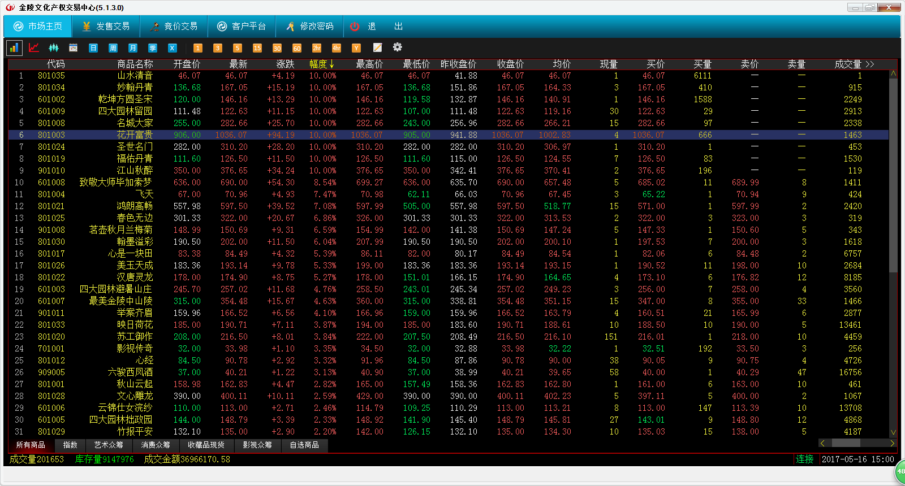Select row 山水清音 801035
905x486 pixels.
(448, 76)
